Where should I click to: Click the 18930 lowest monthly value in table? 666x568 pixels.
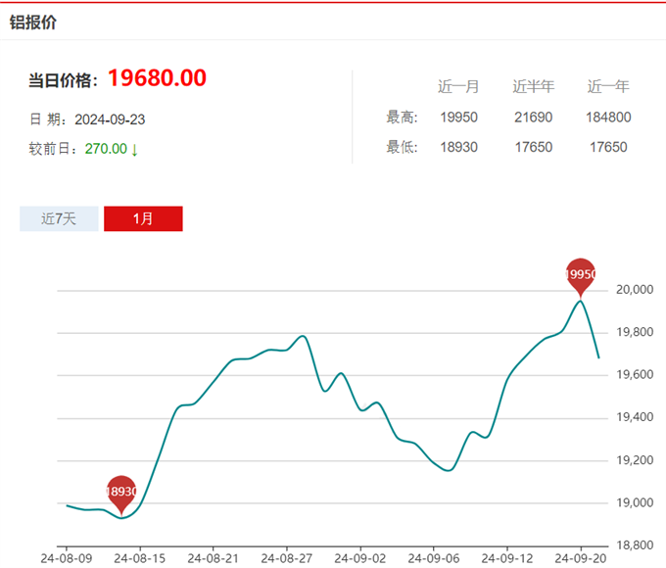(458, 147)
